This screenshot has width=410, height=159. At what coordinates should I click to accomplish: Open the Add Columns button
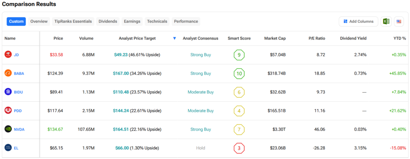coord(358,22)
